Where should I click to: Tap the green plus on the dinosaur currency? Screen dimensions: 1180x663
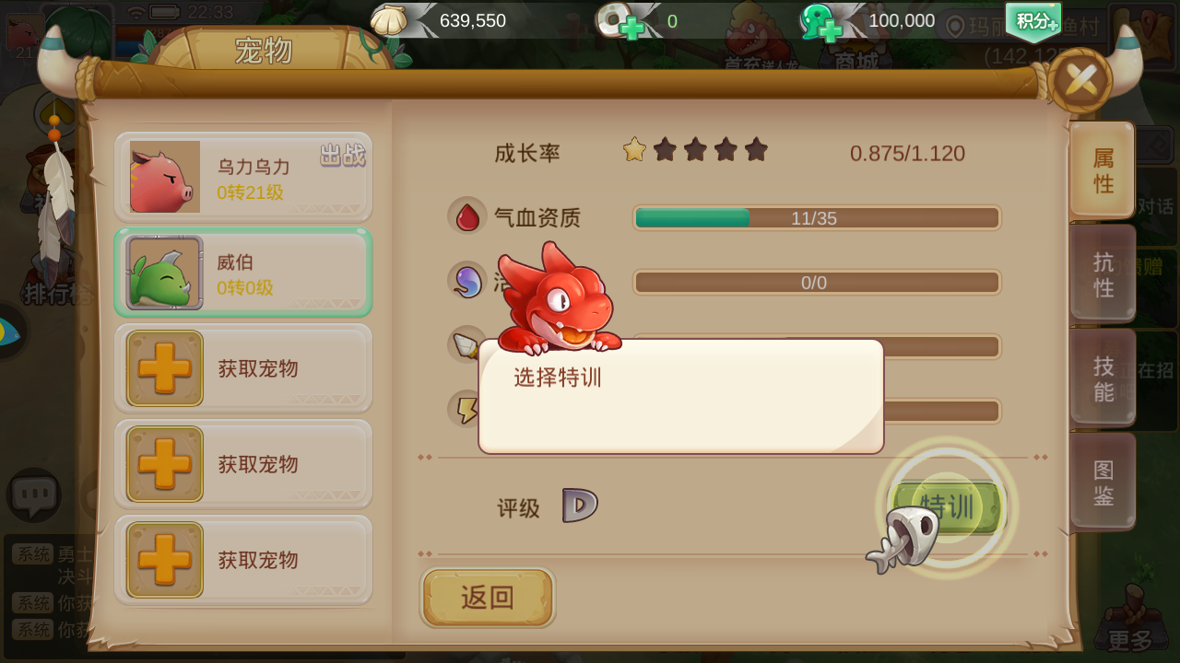coord(831,29)
